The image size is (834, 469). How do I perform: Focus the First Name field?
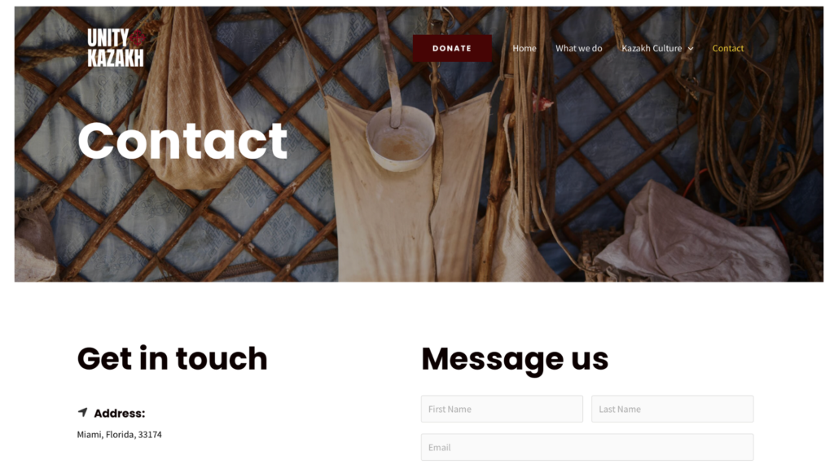pos(502,409)
